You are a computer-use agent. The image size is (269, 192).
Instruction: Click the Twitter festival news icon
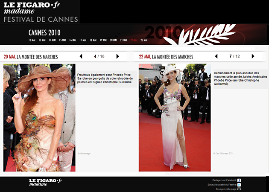click(x=239, y=185)
